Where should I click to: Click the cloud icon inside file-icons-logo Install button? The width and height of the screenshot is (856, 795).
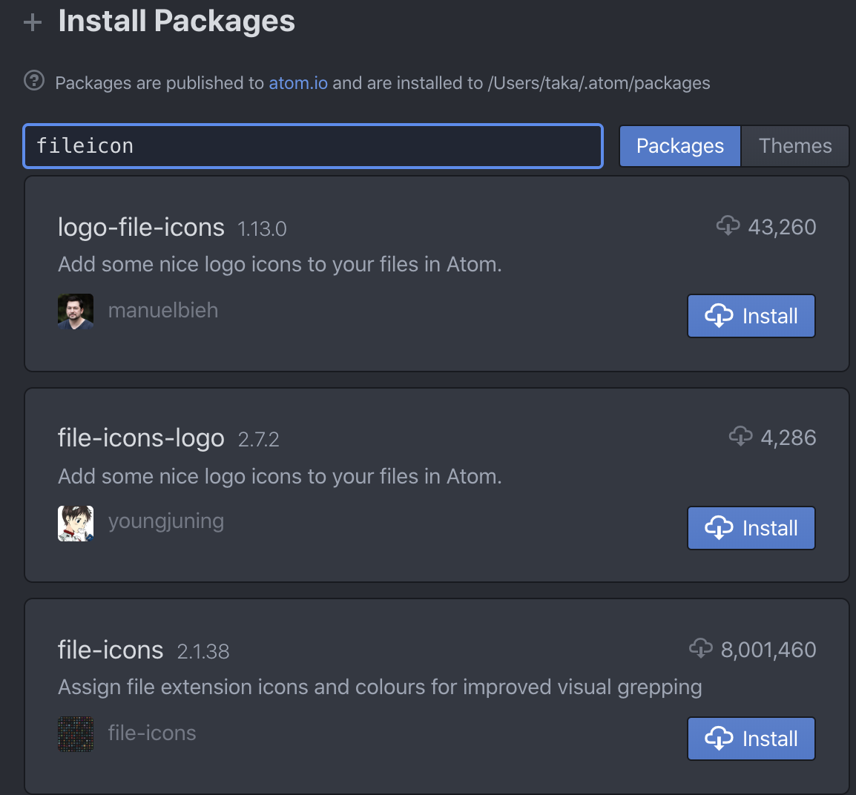tap(720, 528)
